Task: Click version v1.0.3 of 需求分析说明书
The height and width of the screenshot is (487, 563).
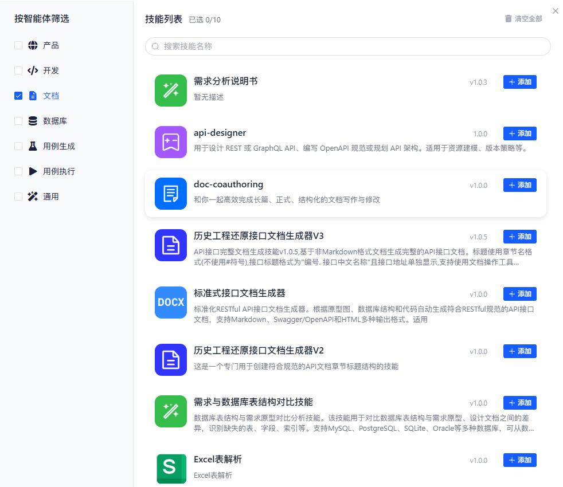Action: pyautogui.click(x=478, y=82)
